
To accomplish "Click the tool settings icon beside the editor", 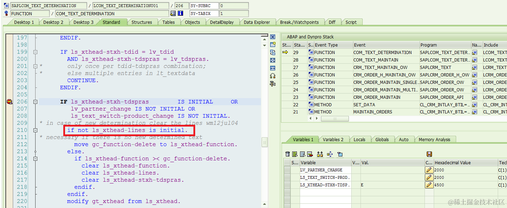I will point(273,84).
